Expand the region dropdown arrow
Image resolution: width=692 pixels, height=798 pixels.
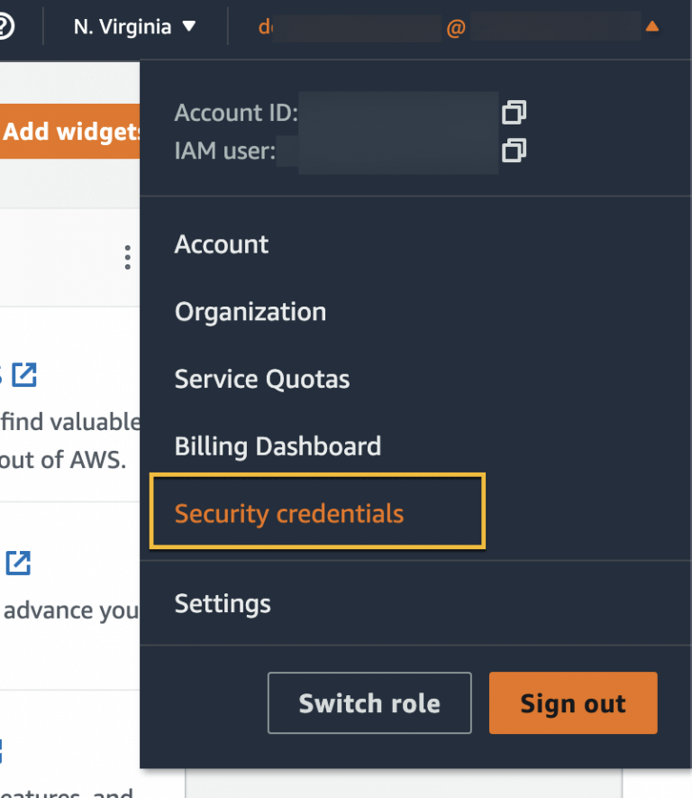click(x=190, y=27)
